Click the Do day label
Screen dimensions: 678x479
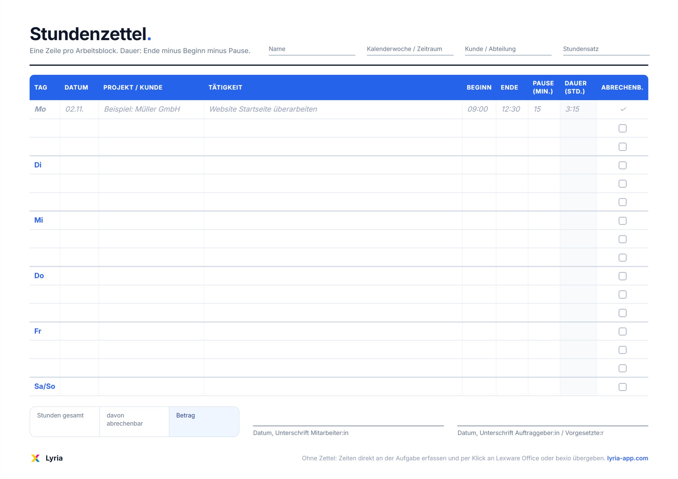click(x=39, y=276)
